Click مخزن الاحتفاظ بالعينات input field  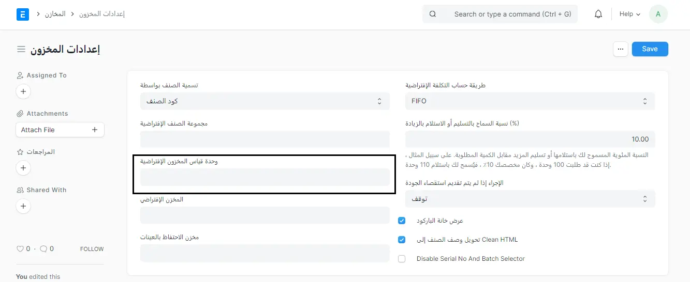tap(265, 253)
